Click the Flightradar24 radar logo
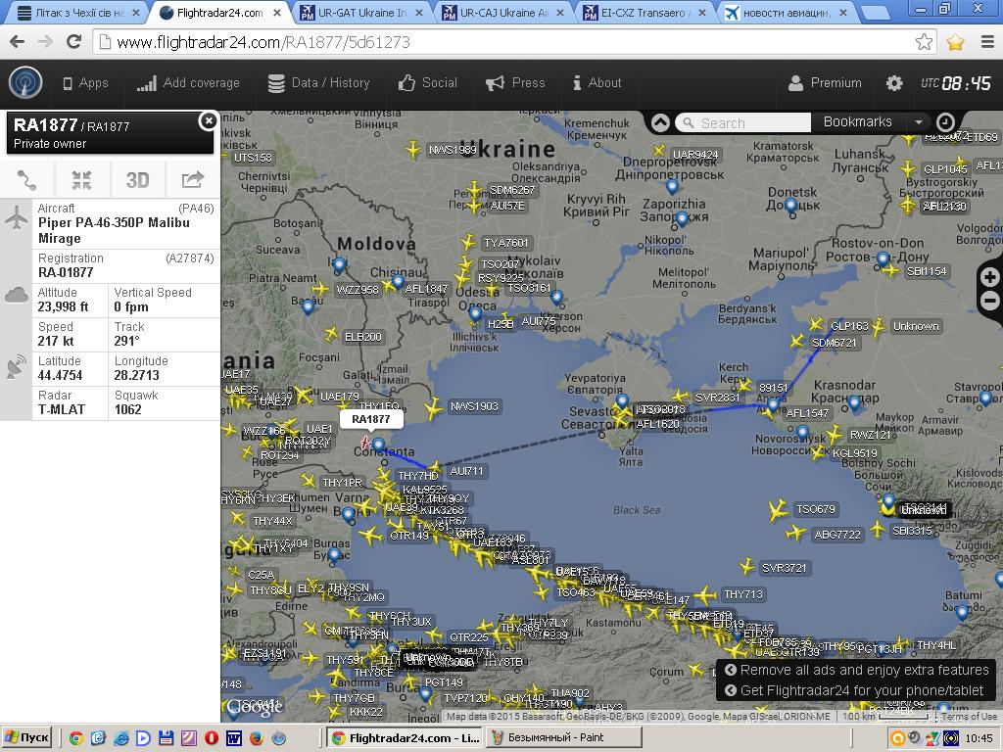The width and height of the screenshot is (1003, 752). click(25, 83)
